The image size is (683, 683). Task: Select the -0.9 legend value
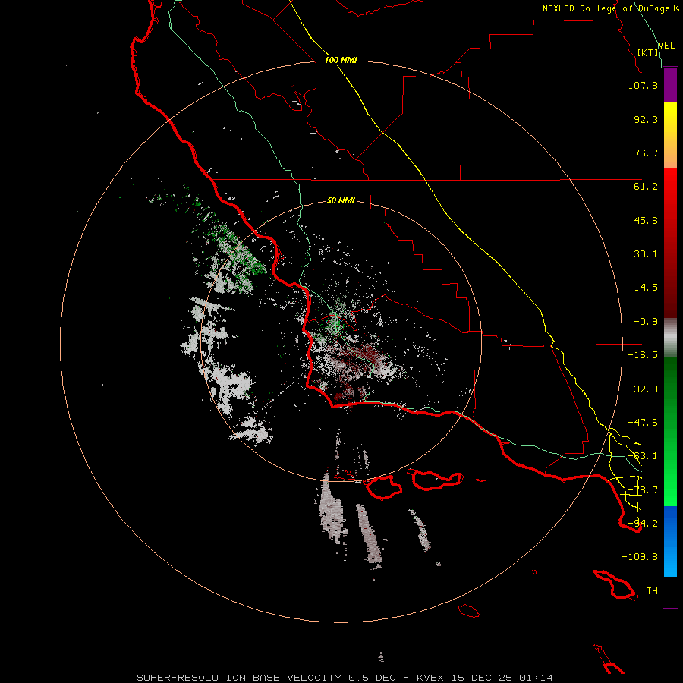pos(646,322)
